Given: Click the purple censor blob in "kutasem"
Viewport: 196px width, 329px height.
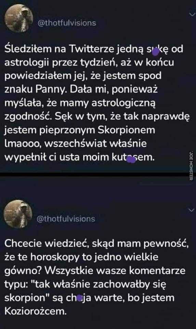Looking at the screenshot, I should click(x=131, y=160).
